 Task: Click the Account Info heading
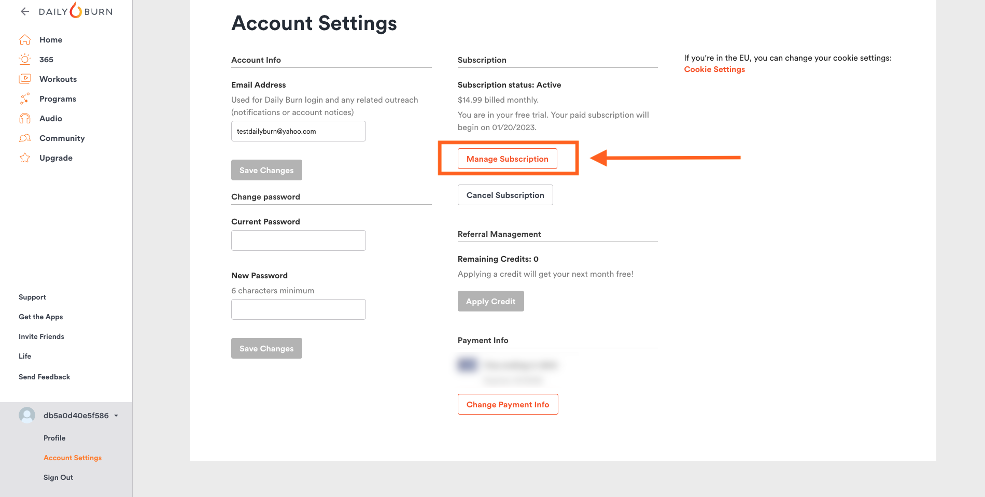point(256,60)
